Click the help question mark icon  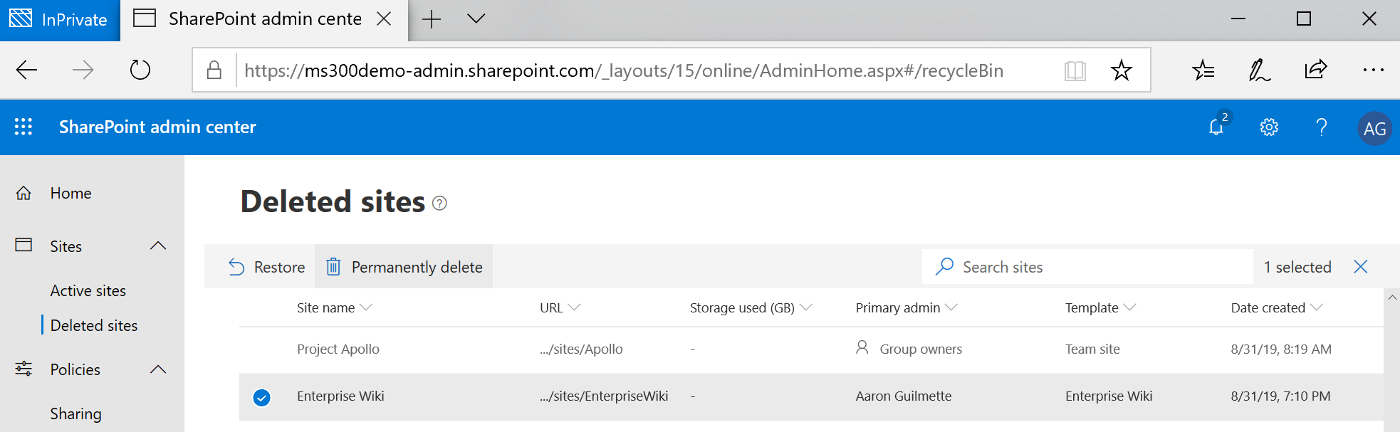pos(1321,127)
